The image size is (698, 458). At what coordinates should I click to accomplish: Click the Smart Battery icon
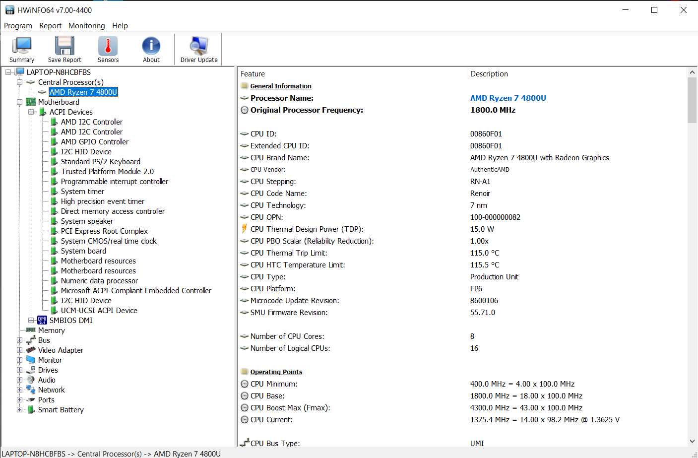tap(31, 409)
